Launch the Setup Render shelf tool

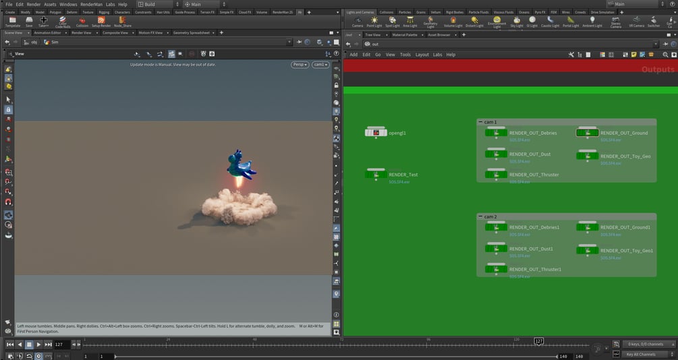(101, 22)
